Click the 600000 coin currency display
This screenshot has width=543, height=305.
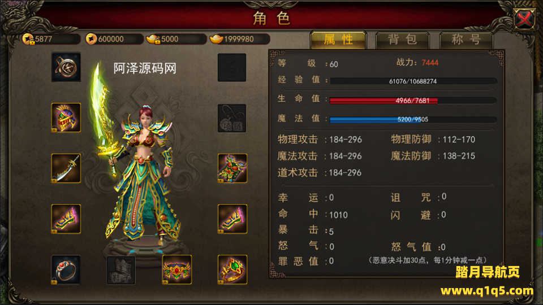(114, 39)
